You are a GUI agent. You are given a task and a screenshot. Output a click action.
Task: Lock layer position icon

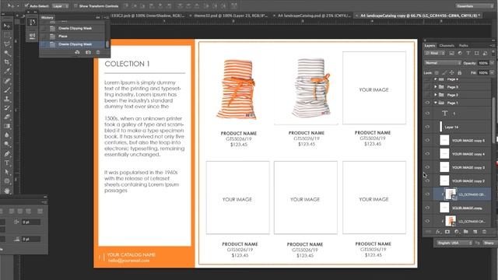[451, 72]
